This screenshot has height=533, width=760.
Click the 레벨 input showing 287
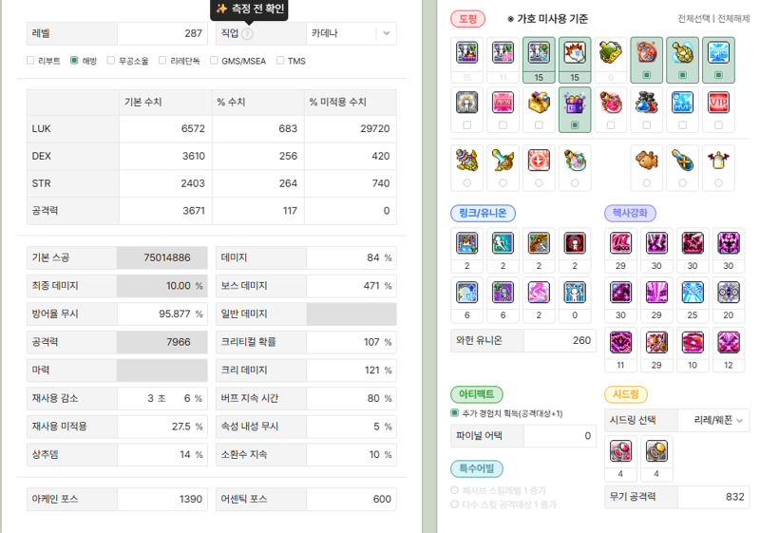click(x=162, y=33)
